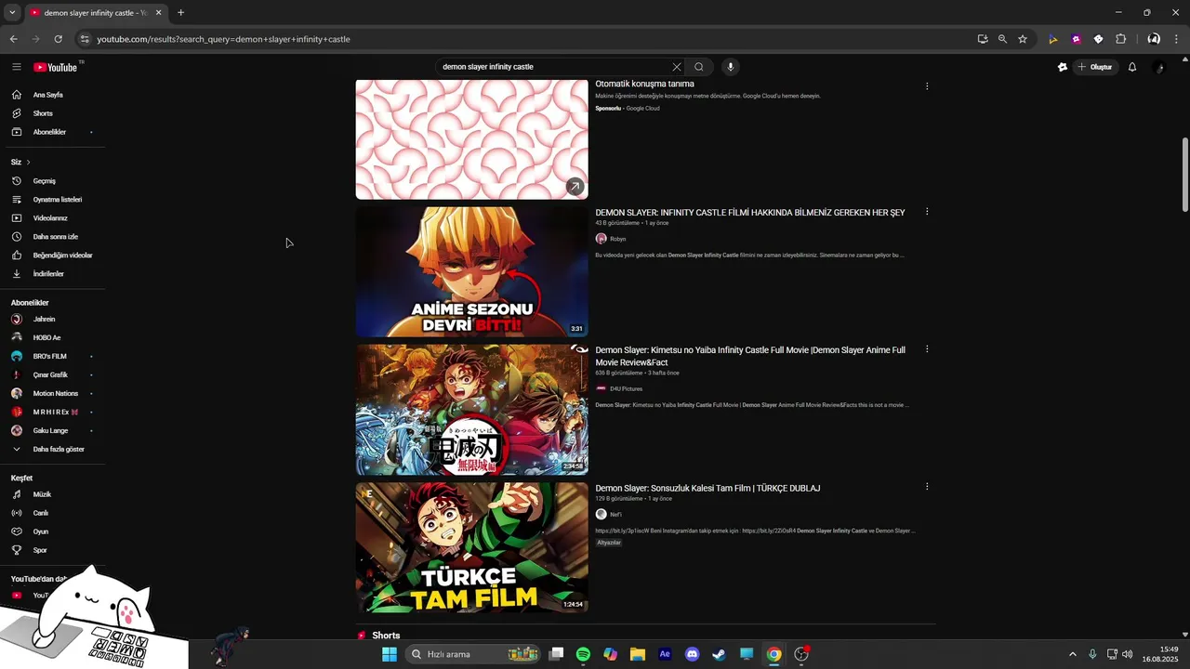Viewport: 1190px width, 669px height.
Task: Open Robyn channel link
Action: tap(617, 239)
